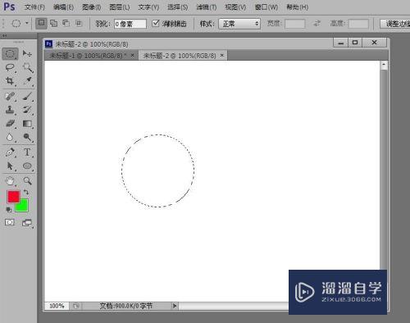The width and height of the screenshot is (410, 323).
Task: Swap width and height values
Action: click(317, 24)
